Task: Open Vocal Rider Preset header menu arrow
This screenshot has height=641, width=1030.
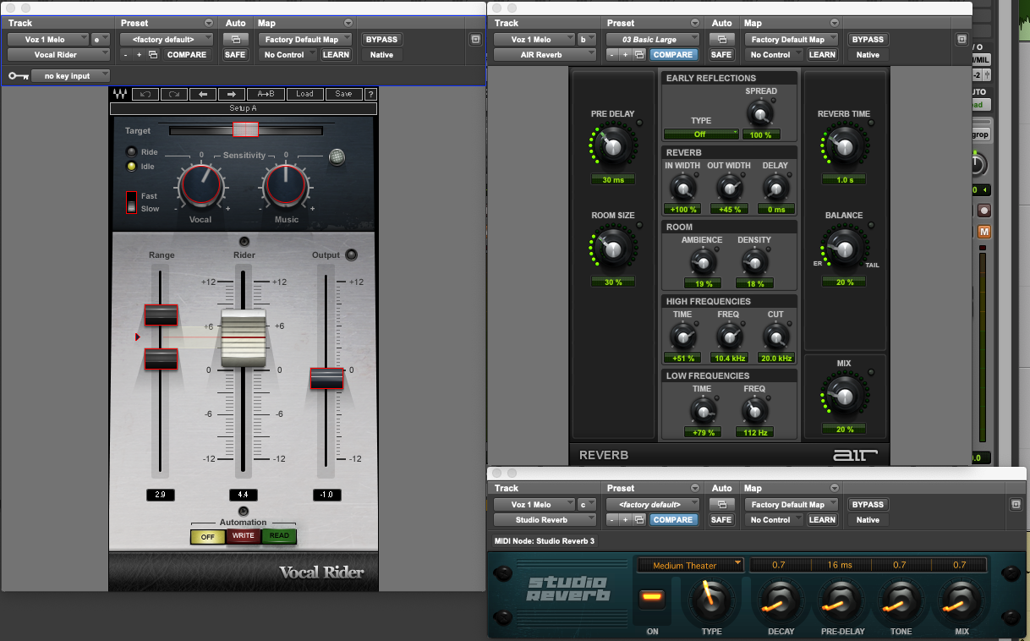Action: 209,23
